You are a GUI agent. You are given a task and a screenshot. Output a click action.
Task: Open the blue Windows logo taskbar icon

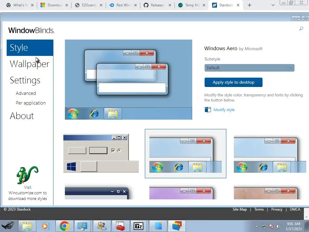point(158,226)
